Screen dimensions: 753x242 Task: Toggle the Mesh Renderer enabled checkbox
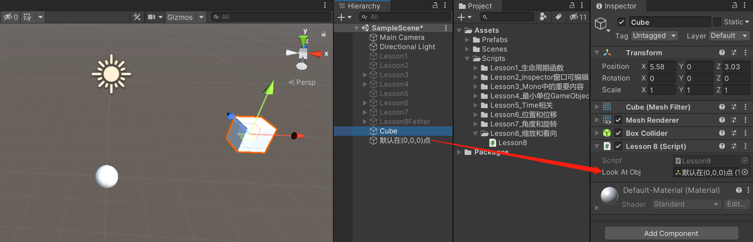point(618,120)
